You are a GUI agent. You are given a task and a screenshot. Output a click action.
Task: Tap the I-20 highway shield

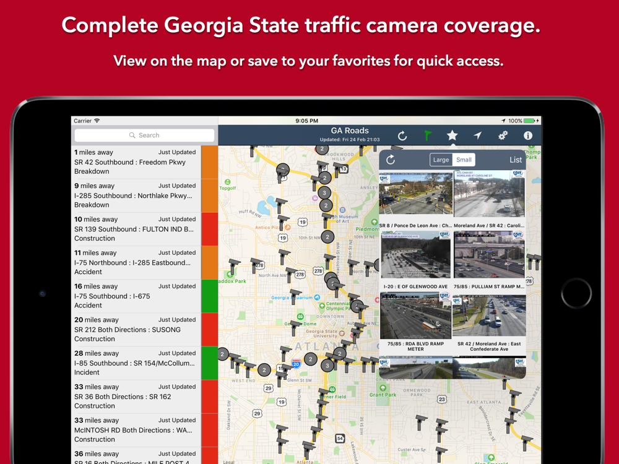click(x=296, y=363)
